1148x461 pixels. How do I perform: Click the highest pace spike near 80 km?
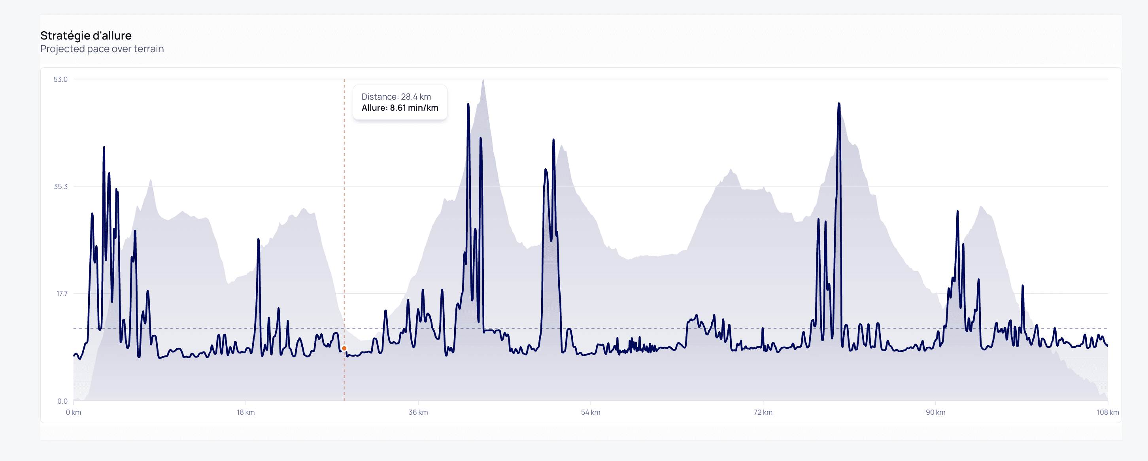(839, 104)
